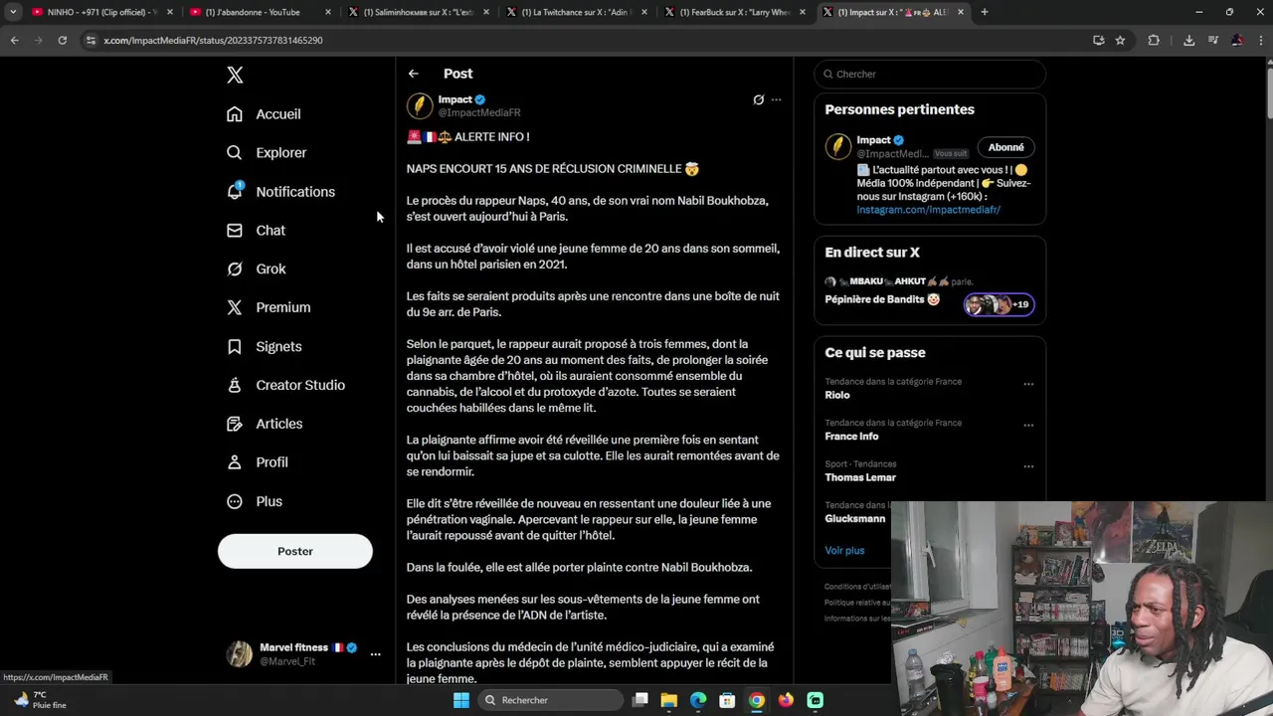Viewport: 1273px width, 716px height.
Task: Open Microsoft Edge from the taskbar
Action: point(698,700)
